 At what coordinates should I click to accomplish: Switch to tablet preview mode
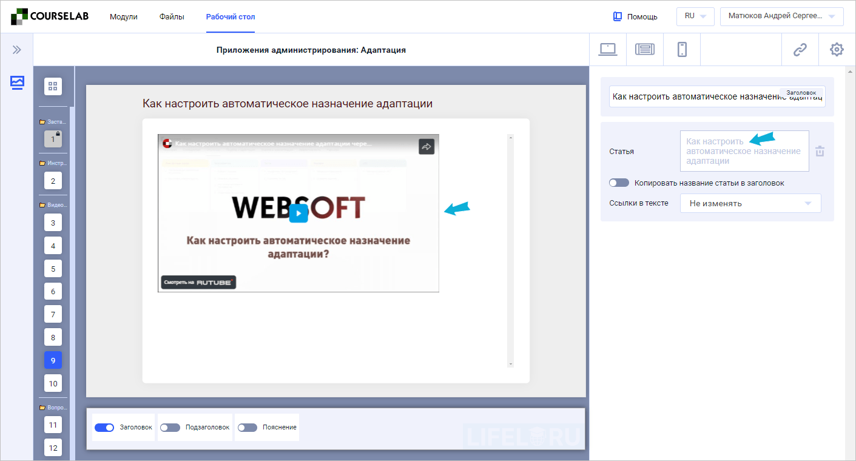pyautogui.click(x=644, y=49)
